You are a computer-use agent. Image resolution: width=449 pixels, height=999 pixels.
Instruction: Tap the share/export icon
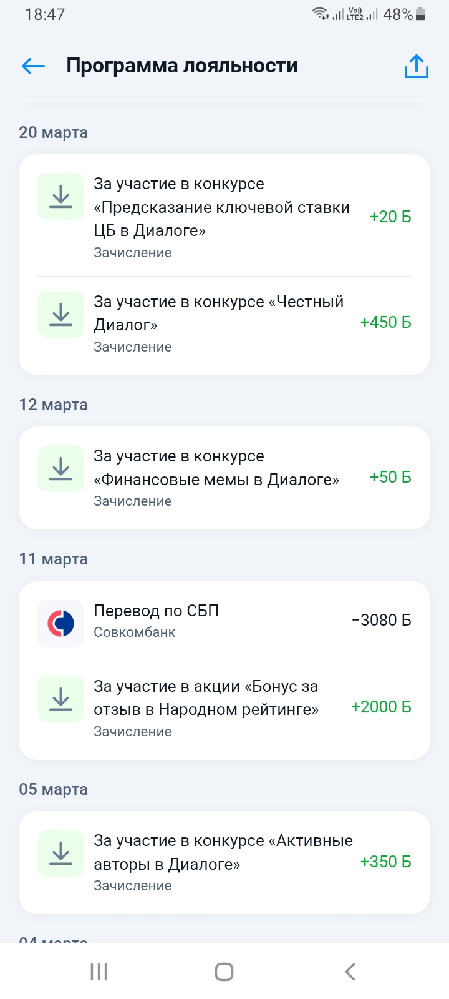point(416,66)
